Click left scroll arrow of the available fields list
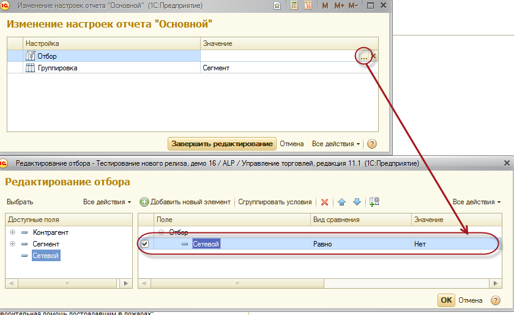514x315 pixels. [x=12, y=284]
